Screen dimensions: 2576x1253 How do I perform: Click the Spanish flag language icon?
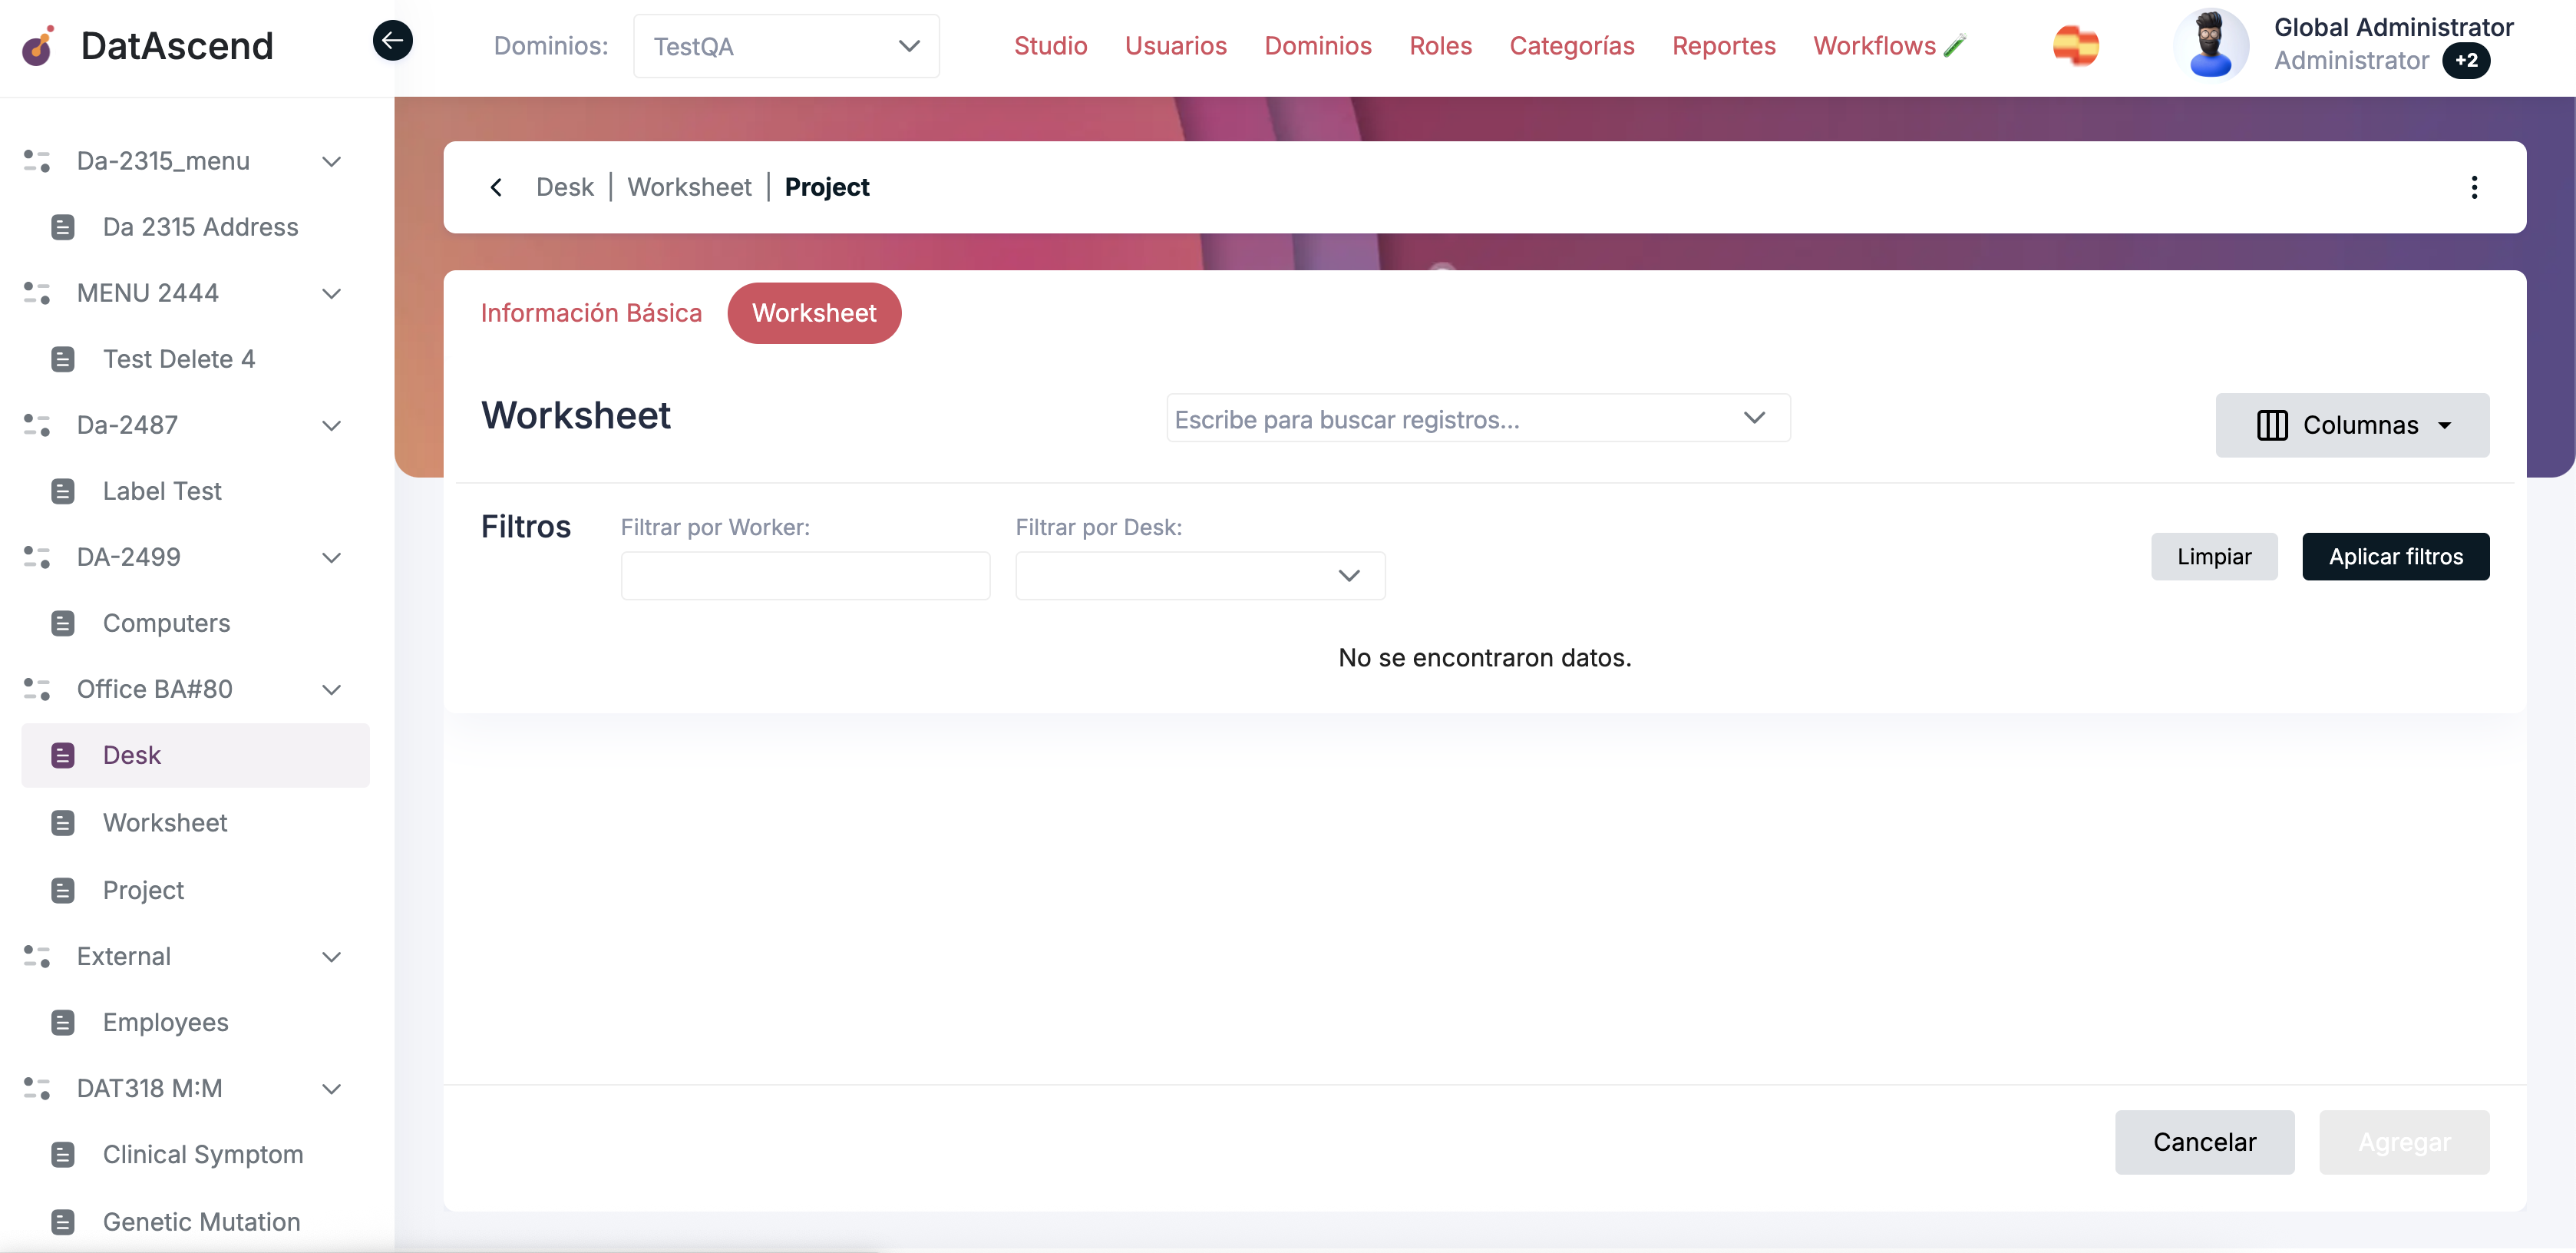click(x=2076, y=45)
